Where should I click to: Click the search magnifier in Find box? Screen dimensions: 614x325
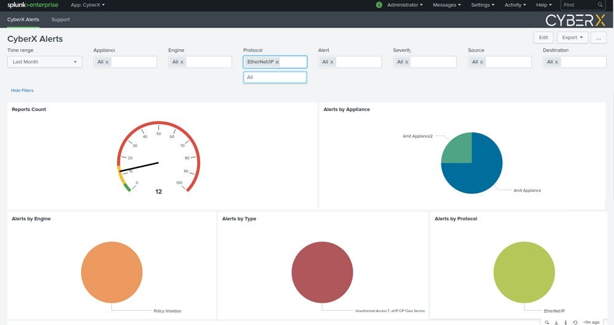(x=600, y=5)
